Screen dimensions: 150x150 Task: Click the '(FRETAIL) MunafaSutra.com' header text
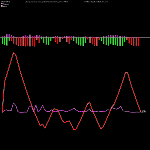point(96,2)
